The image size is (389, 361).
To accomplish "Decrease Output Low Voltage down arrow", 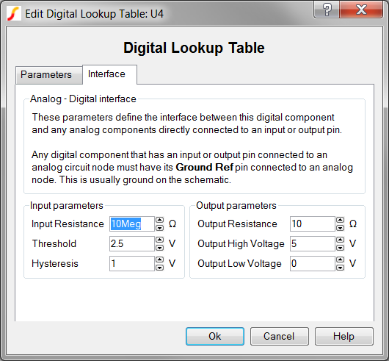I will click(x=340, y=268).
